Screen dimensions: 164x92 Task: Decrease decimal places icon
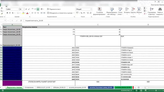pos(90,13)
